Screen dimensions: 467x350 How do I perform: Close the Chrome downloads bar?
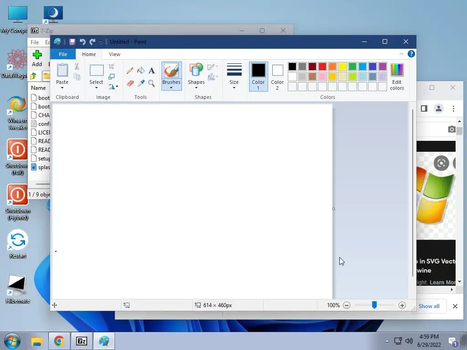pos(455,306)
